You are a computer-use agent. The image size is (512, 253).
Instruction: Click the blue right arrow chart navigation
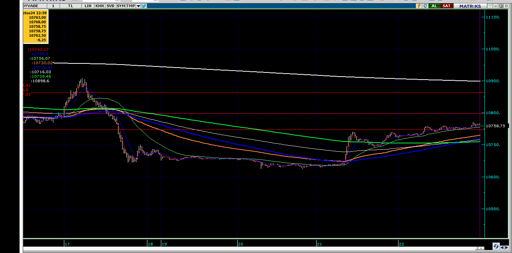506,247
